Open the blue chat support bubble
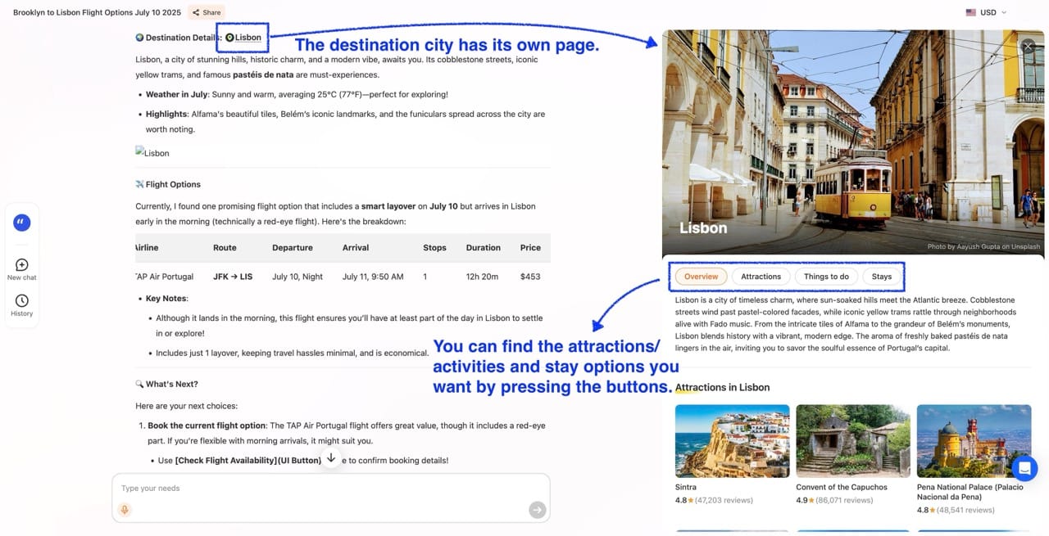This screenshot has width=1049, height=536. (x=1024, y=468)
